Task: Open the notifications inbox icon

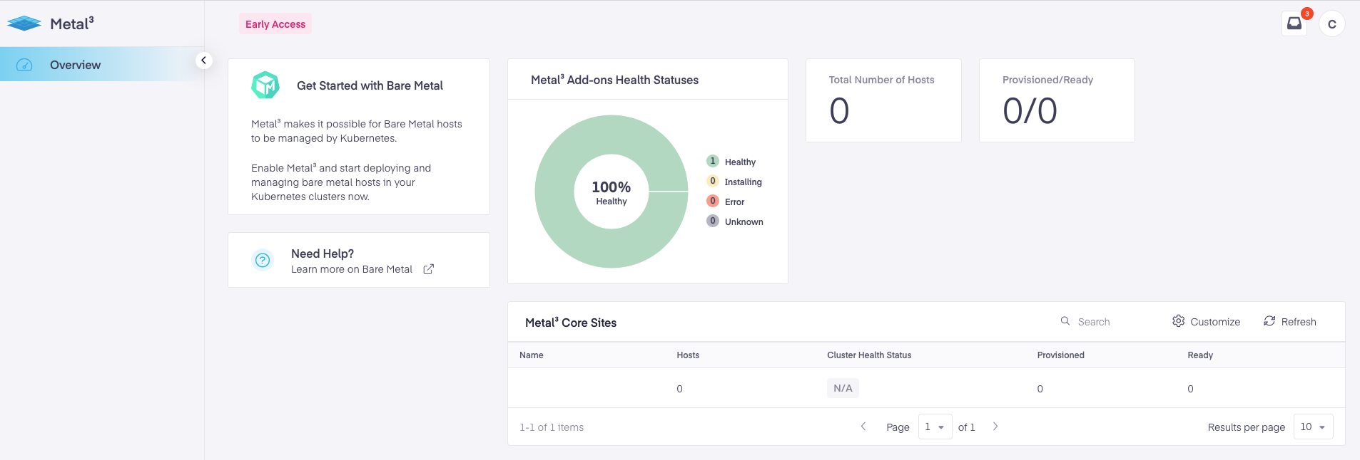Action: (1294, 23)
